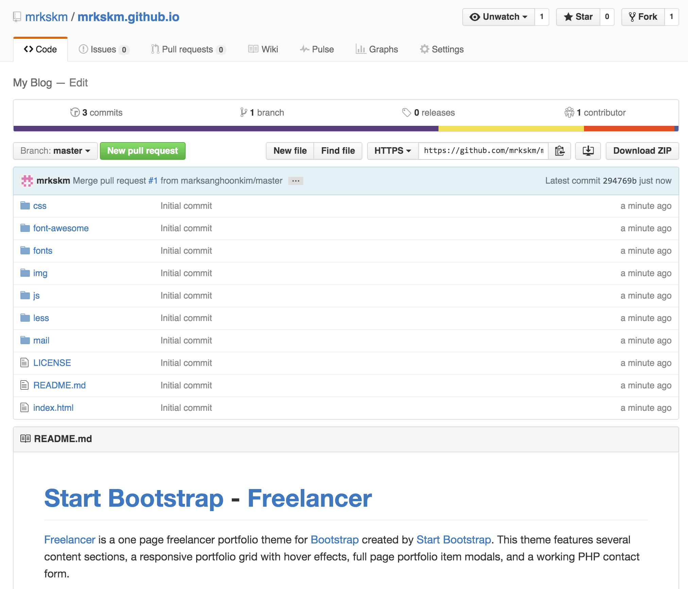Click the README.md file icon in list

(x=24, y=385)
